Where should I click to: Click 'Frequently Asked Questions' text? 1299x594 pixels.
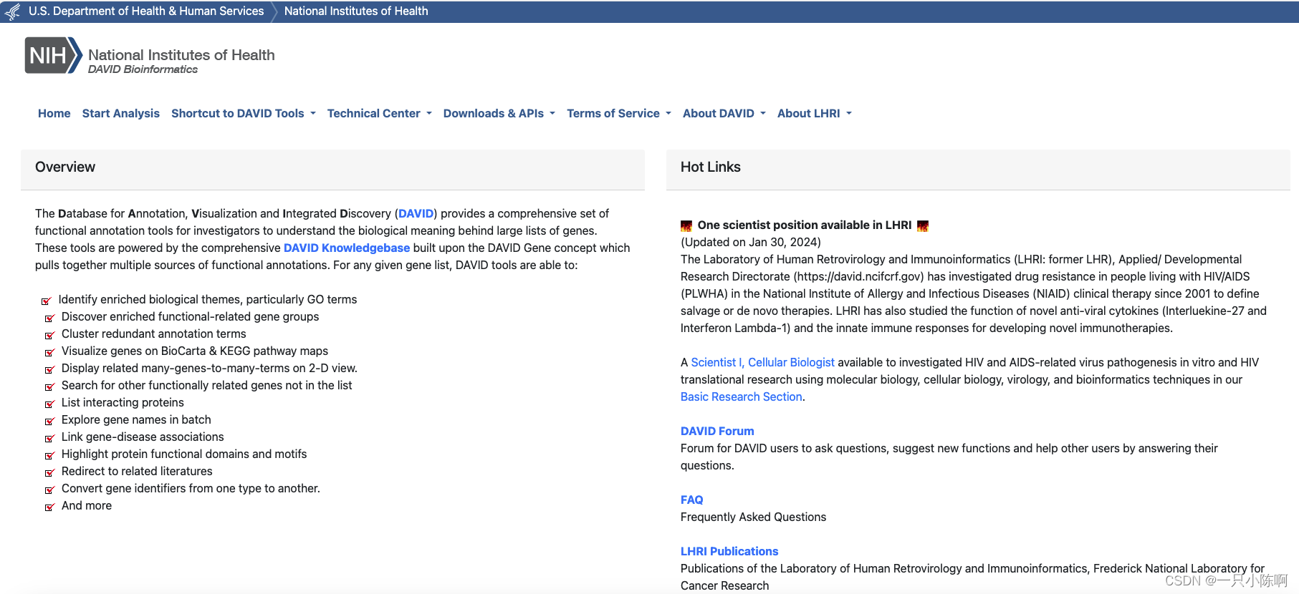point(753,517)
